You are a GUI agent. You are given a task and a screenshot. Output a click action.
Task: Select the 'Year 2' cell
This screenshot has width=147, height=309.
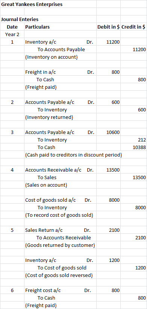(12, 35)
